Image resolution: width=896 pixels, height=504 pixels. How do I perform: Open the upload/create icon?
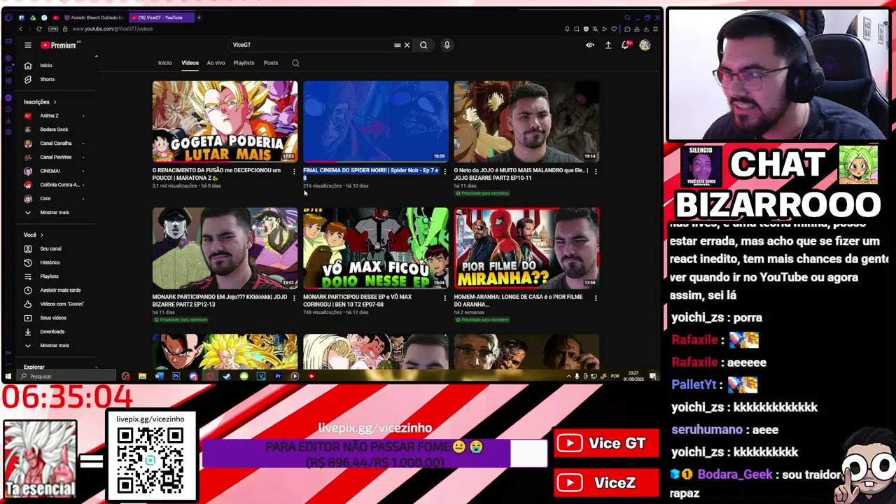608,45
